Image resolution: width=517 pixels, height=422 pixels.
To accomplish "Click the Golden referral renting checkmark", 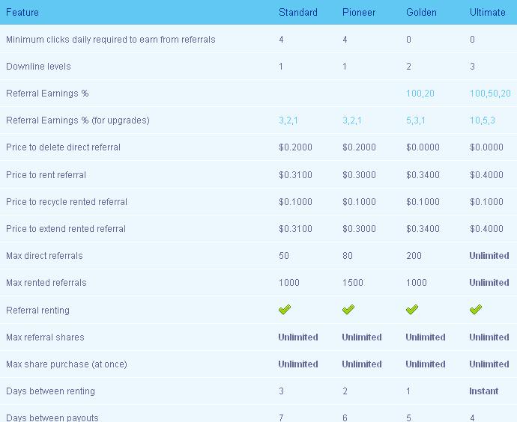I will tap(412, 310).
